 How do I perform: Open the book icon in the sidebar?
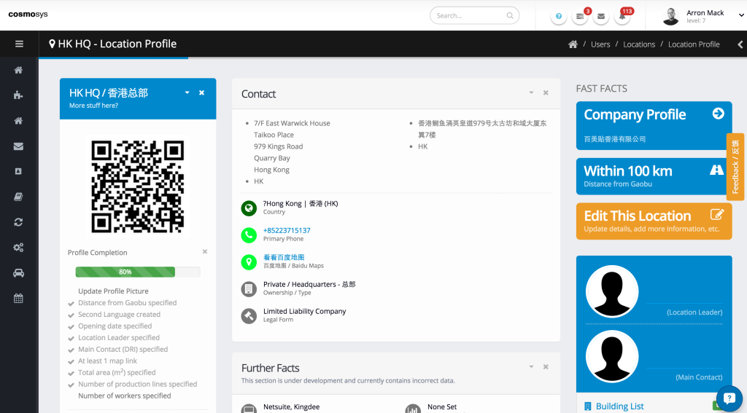tap(18, 197)
